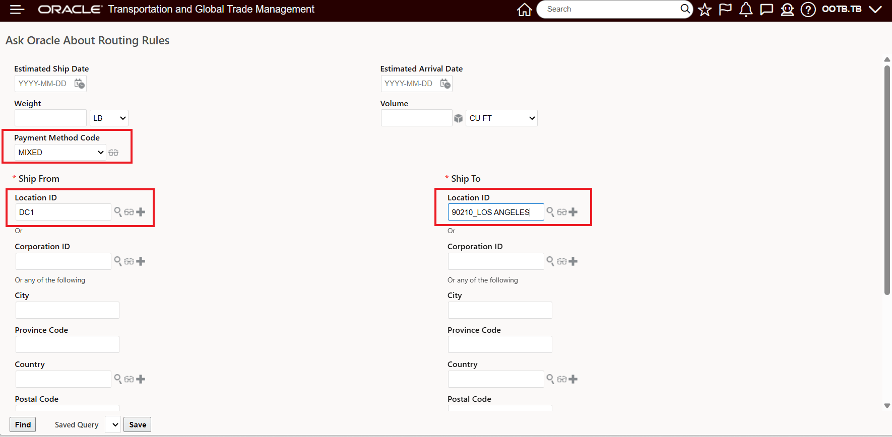Click the Weight value field

[50, 118]
